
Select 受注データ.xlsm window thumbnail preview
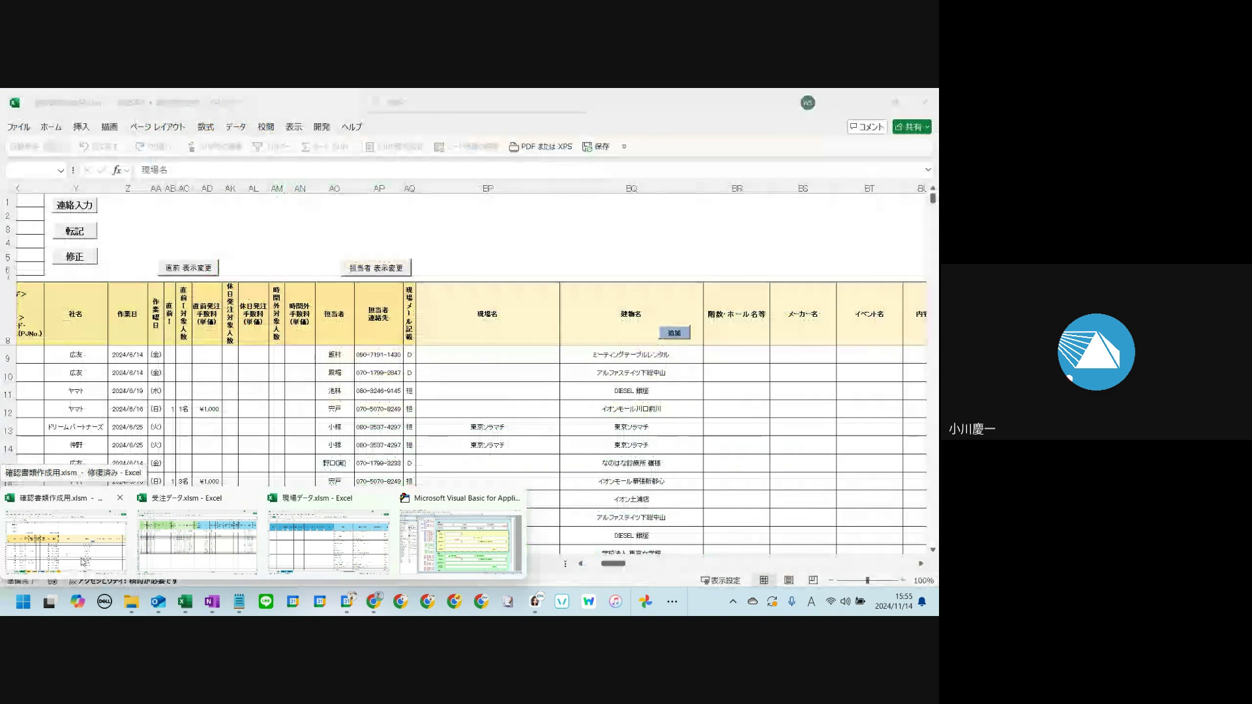197,541
